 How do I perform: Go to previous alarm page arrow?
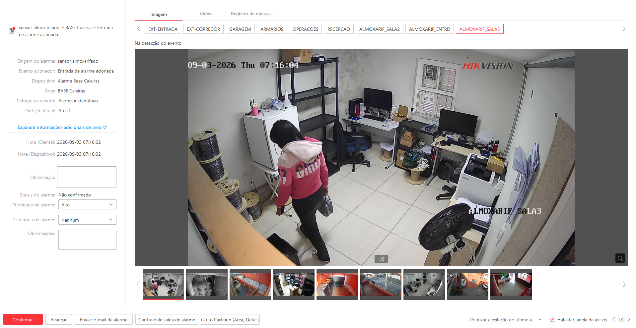point(613,319)
